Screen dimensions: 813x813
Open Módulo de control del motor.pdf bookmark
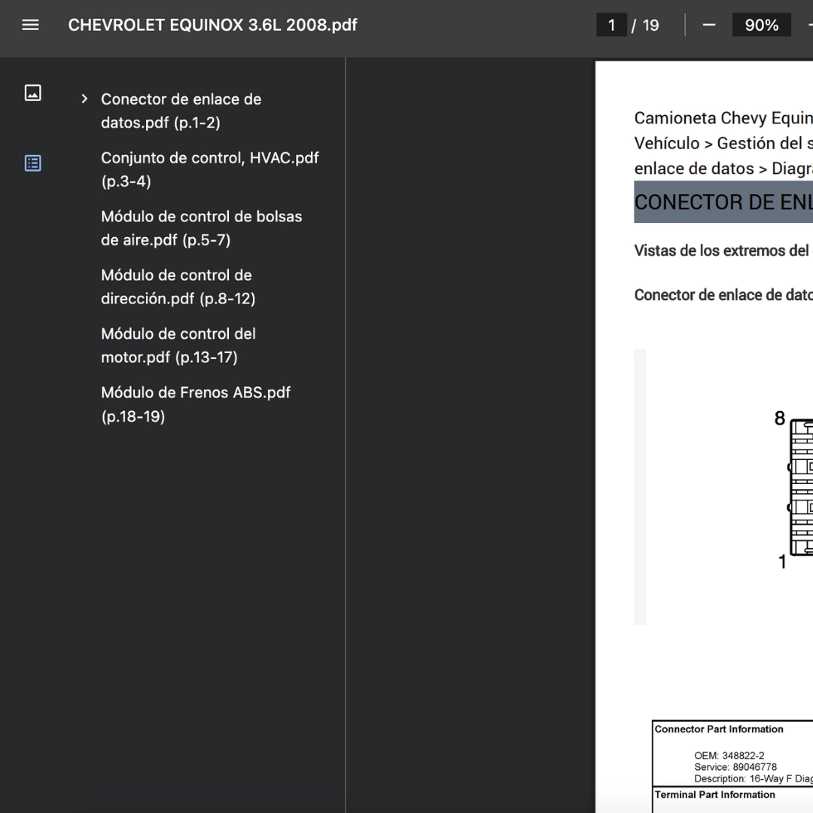(178, 345)
